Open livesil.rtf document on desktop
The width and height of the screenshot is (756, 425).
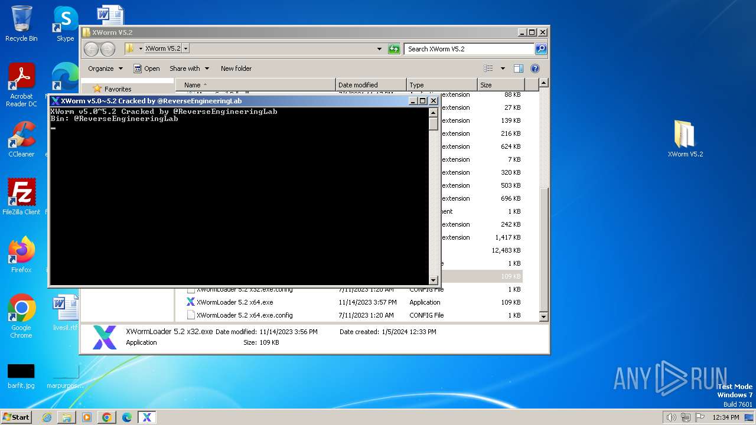point(65,313)
